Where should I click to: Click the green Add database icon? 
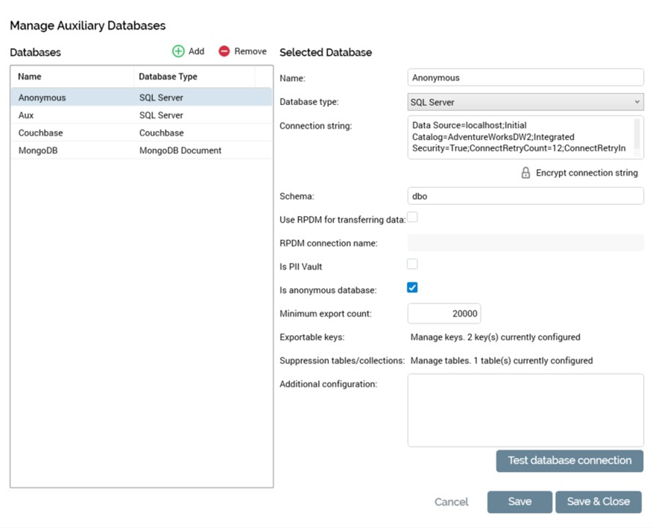[178, 51]
